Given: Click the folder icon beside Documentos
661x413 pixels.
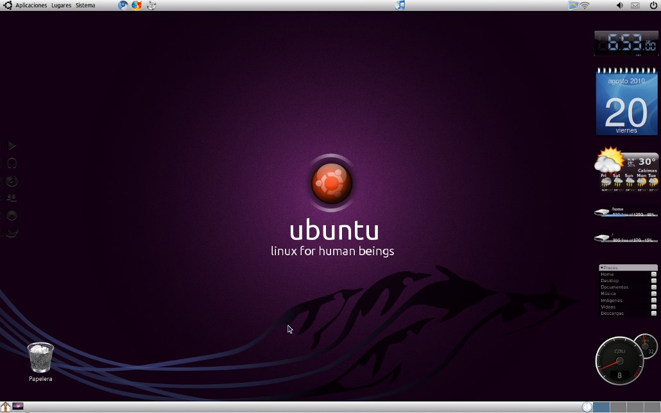Looking at the screenshot, I should pos(654,287).
